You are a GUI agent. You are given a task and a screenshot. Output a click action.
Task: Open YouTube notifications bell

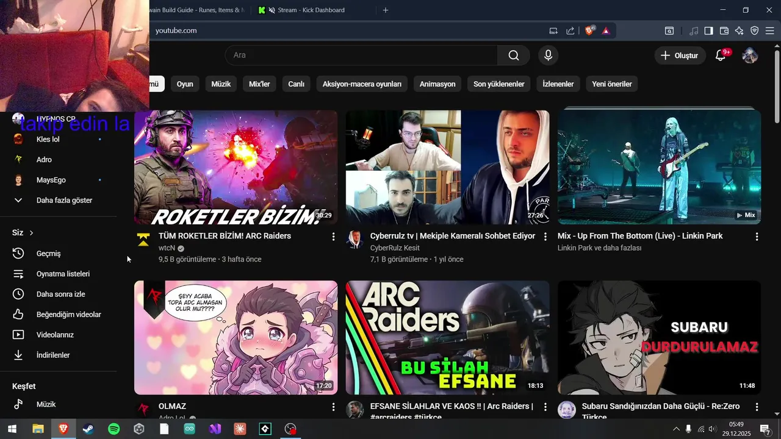tap(721, 55)
